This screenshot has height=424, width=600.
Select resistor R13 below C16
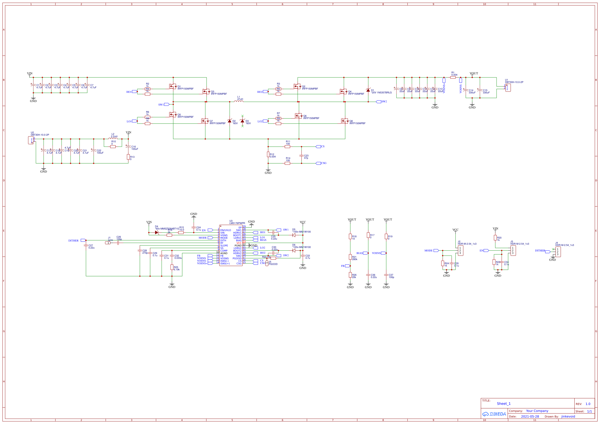click(128, 157)
